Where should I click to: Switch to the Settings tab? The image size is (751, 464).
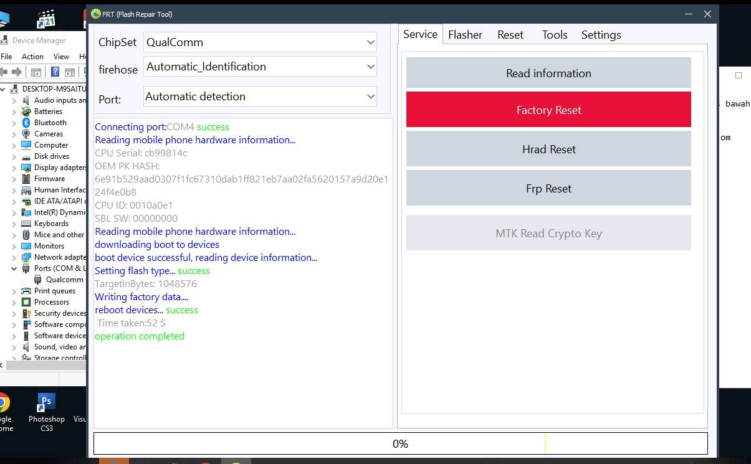pos(601,35)
